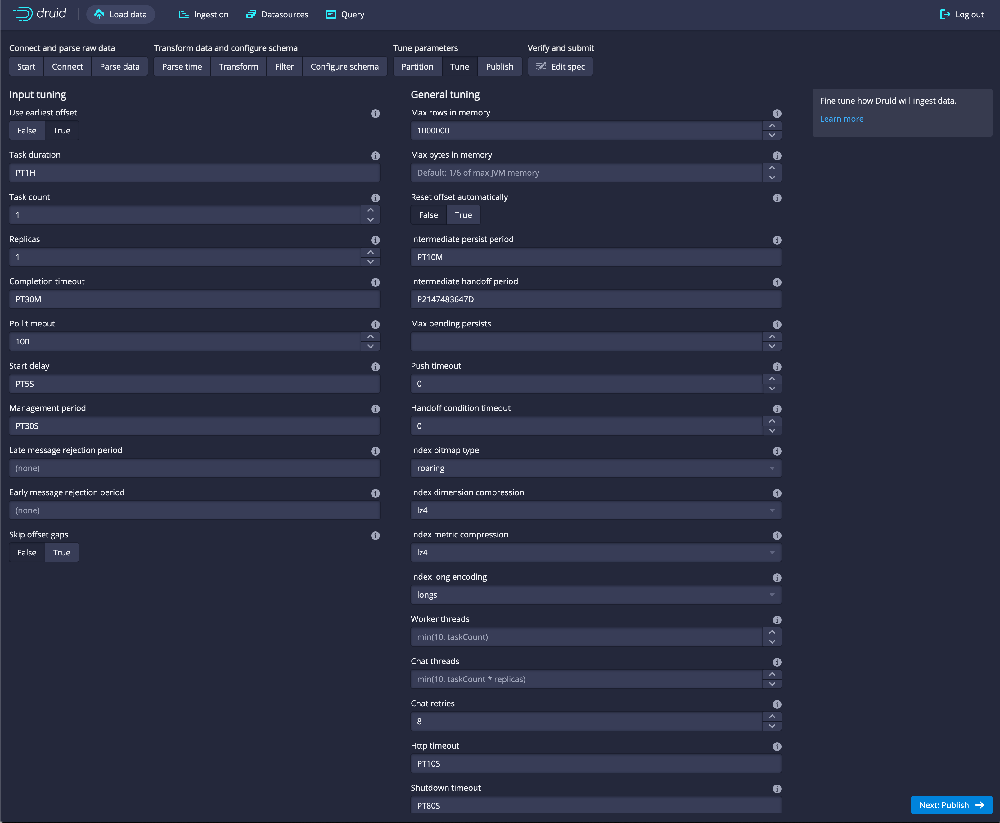Click the Druid logo
This screenshot has width=1000, height=823.
coord(40,14)
